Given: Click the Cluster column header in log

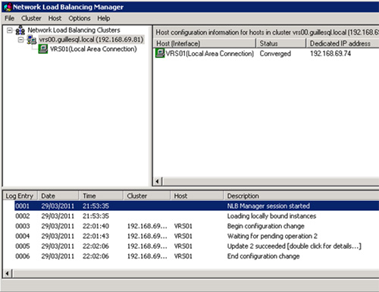Looking at the screenshot, I should [x=146, y=196].
